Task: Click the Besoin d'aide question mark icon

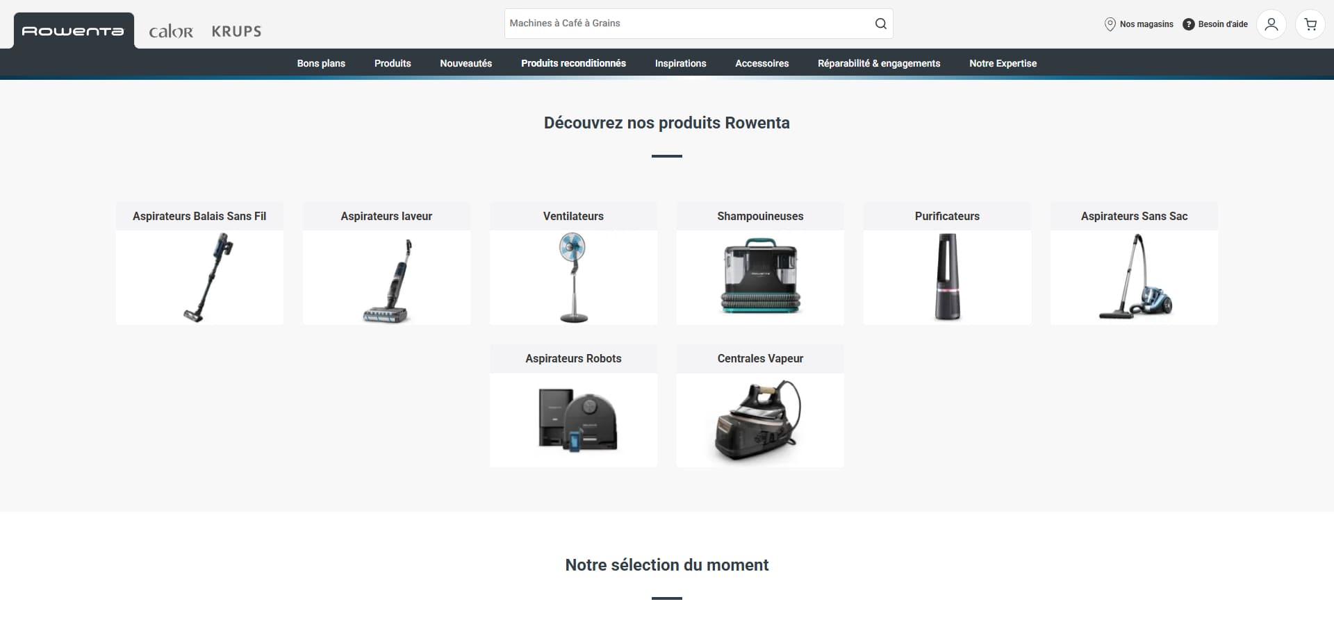Action: 1189,24
